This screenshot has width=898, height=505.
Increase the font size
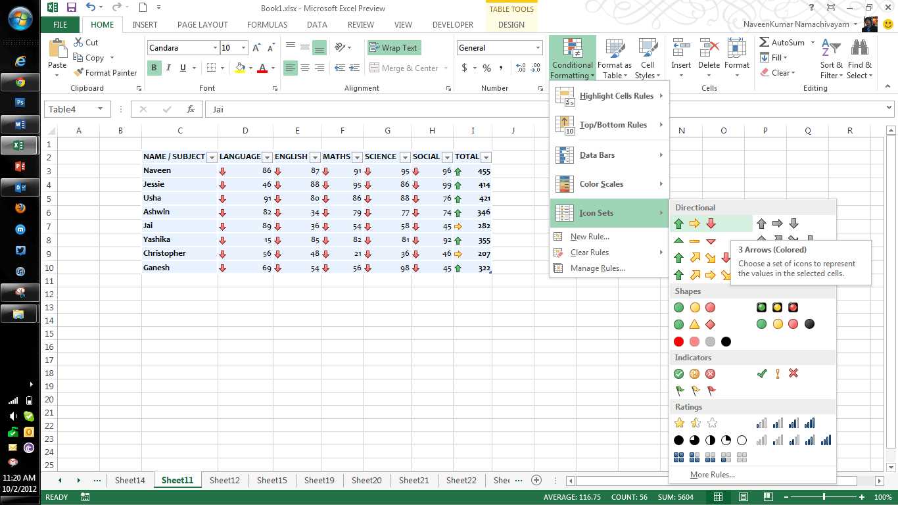point(256,48)
